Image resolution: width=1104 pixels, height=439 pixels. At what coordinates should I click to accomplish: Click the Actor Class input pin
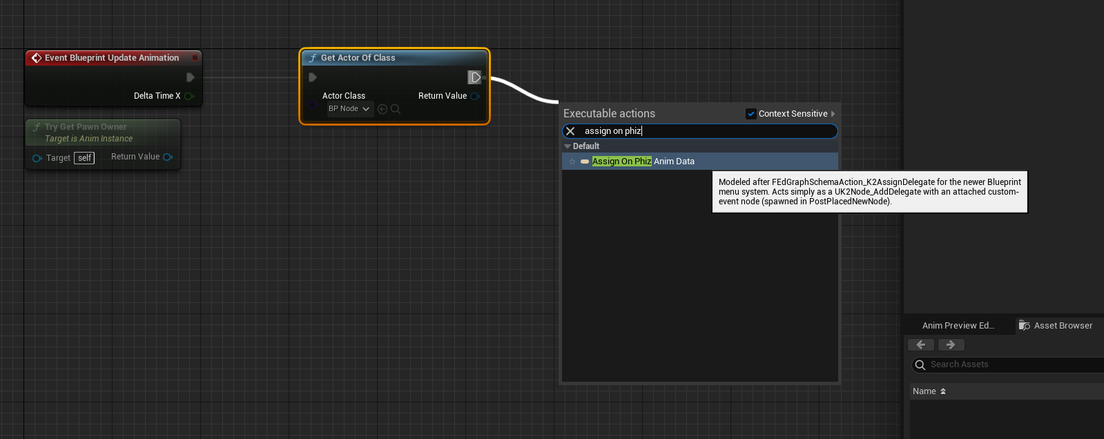[313, 105]
